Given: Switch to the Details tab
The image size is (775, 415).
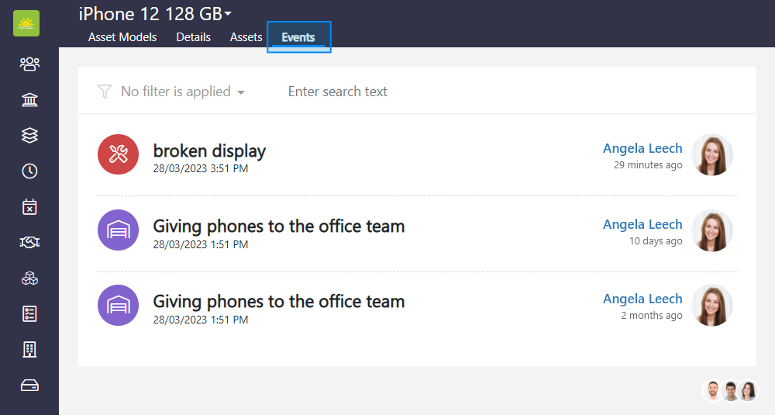Looking at the screenshot, I should (193, 37).
